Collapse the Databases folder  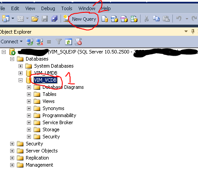coord(12,59)
